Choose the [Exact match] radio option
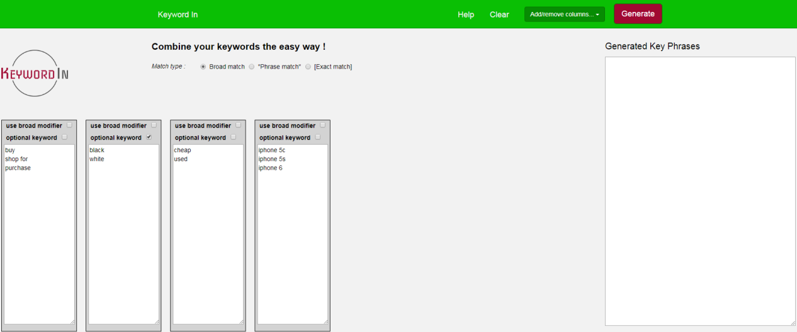The width and height of the screenshot is (797, 332). 308,67
